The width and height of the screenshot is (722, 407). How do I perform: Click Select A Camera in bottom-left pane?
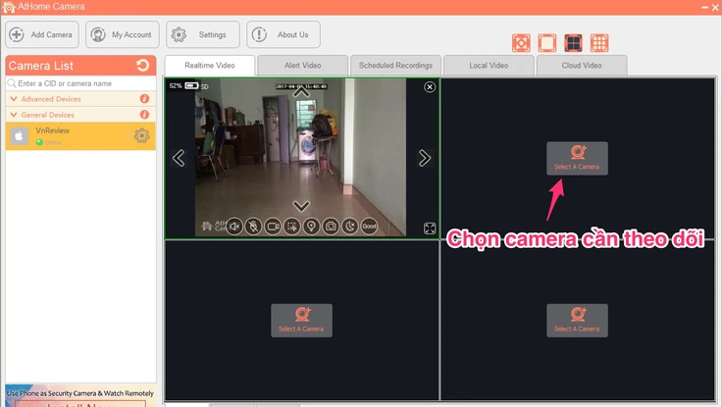pyautogui.click(x=301, y=321)
